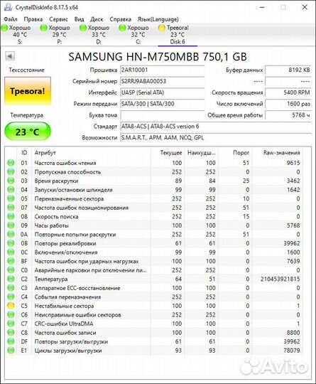Screen dimensions: 316x384
Task: Click green status dot for drive C:
Action: (122, 28)
